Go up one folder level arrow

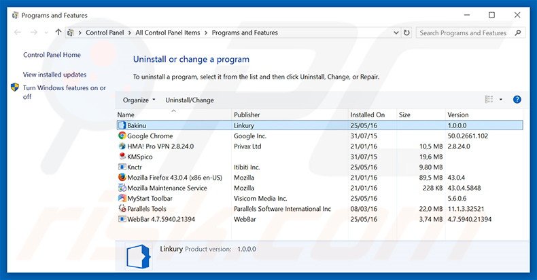coord(58,33)
